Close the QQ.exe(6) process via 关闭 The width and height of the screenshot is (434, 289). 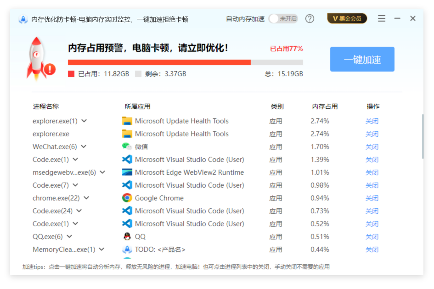click(x=372, y=237)
